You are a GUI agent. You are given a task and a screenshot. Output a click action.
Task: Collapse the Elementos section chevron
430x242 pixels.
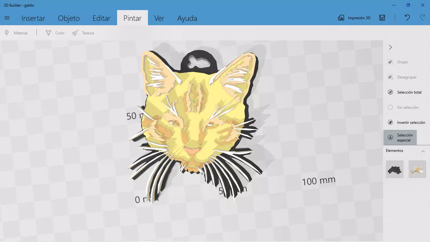click(x=423, y=151)
